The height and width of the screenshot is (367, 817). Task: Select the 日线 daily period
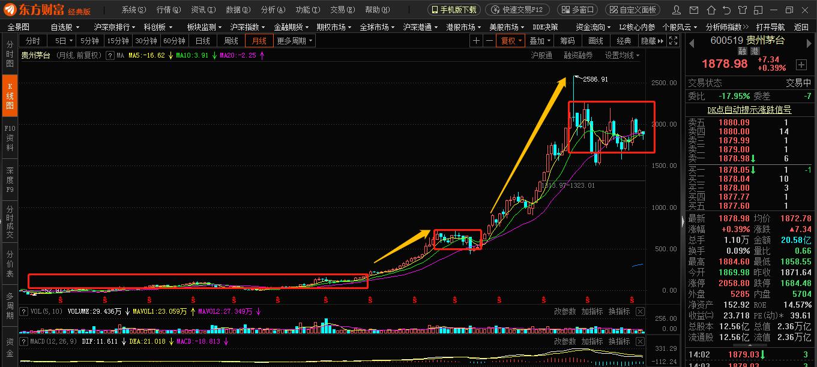[203, 40]
